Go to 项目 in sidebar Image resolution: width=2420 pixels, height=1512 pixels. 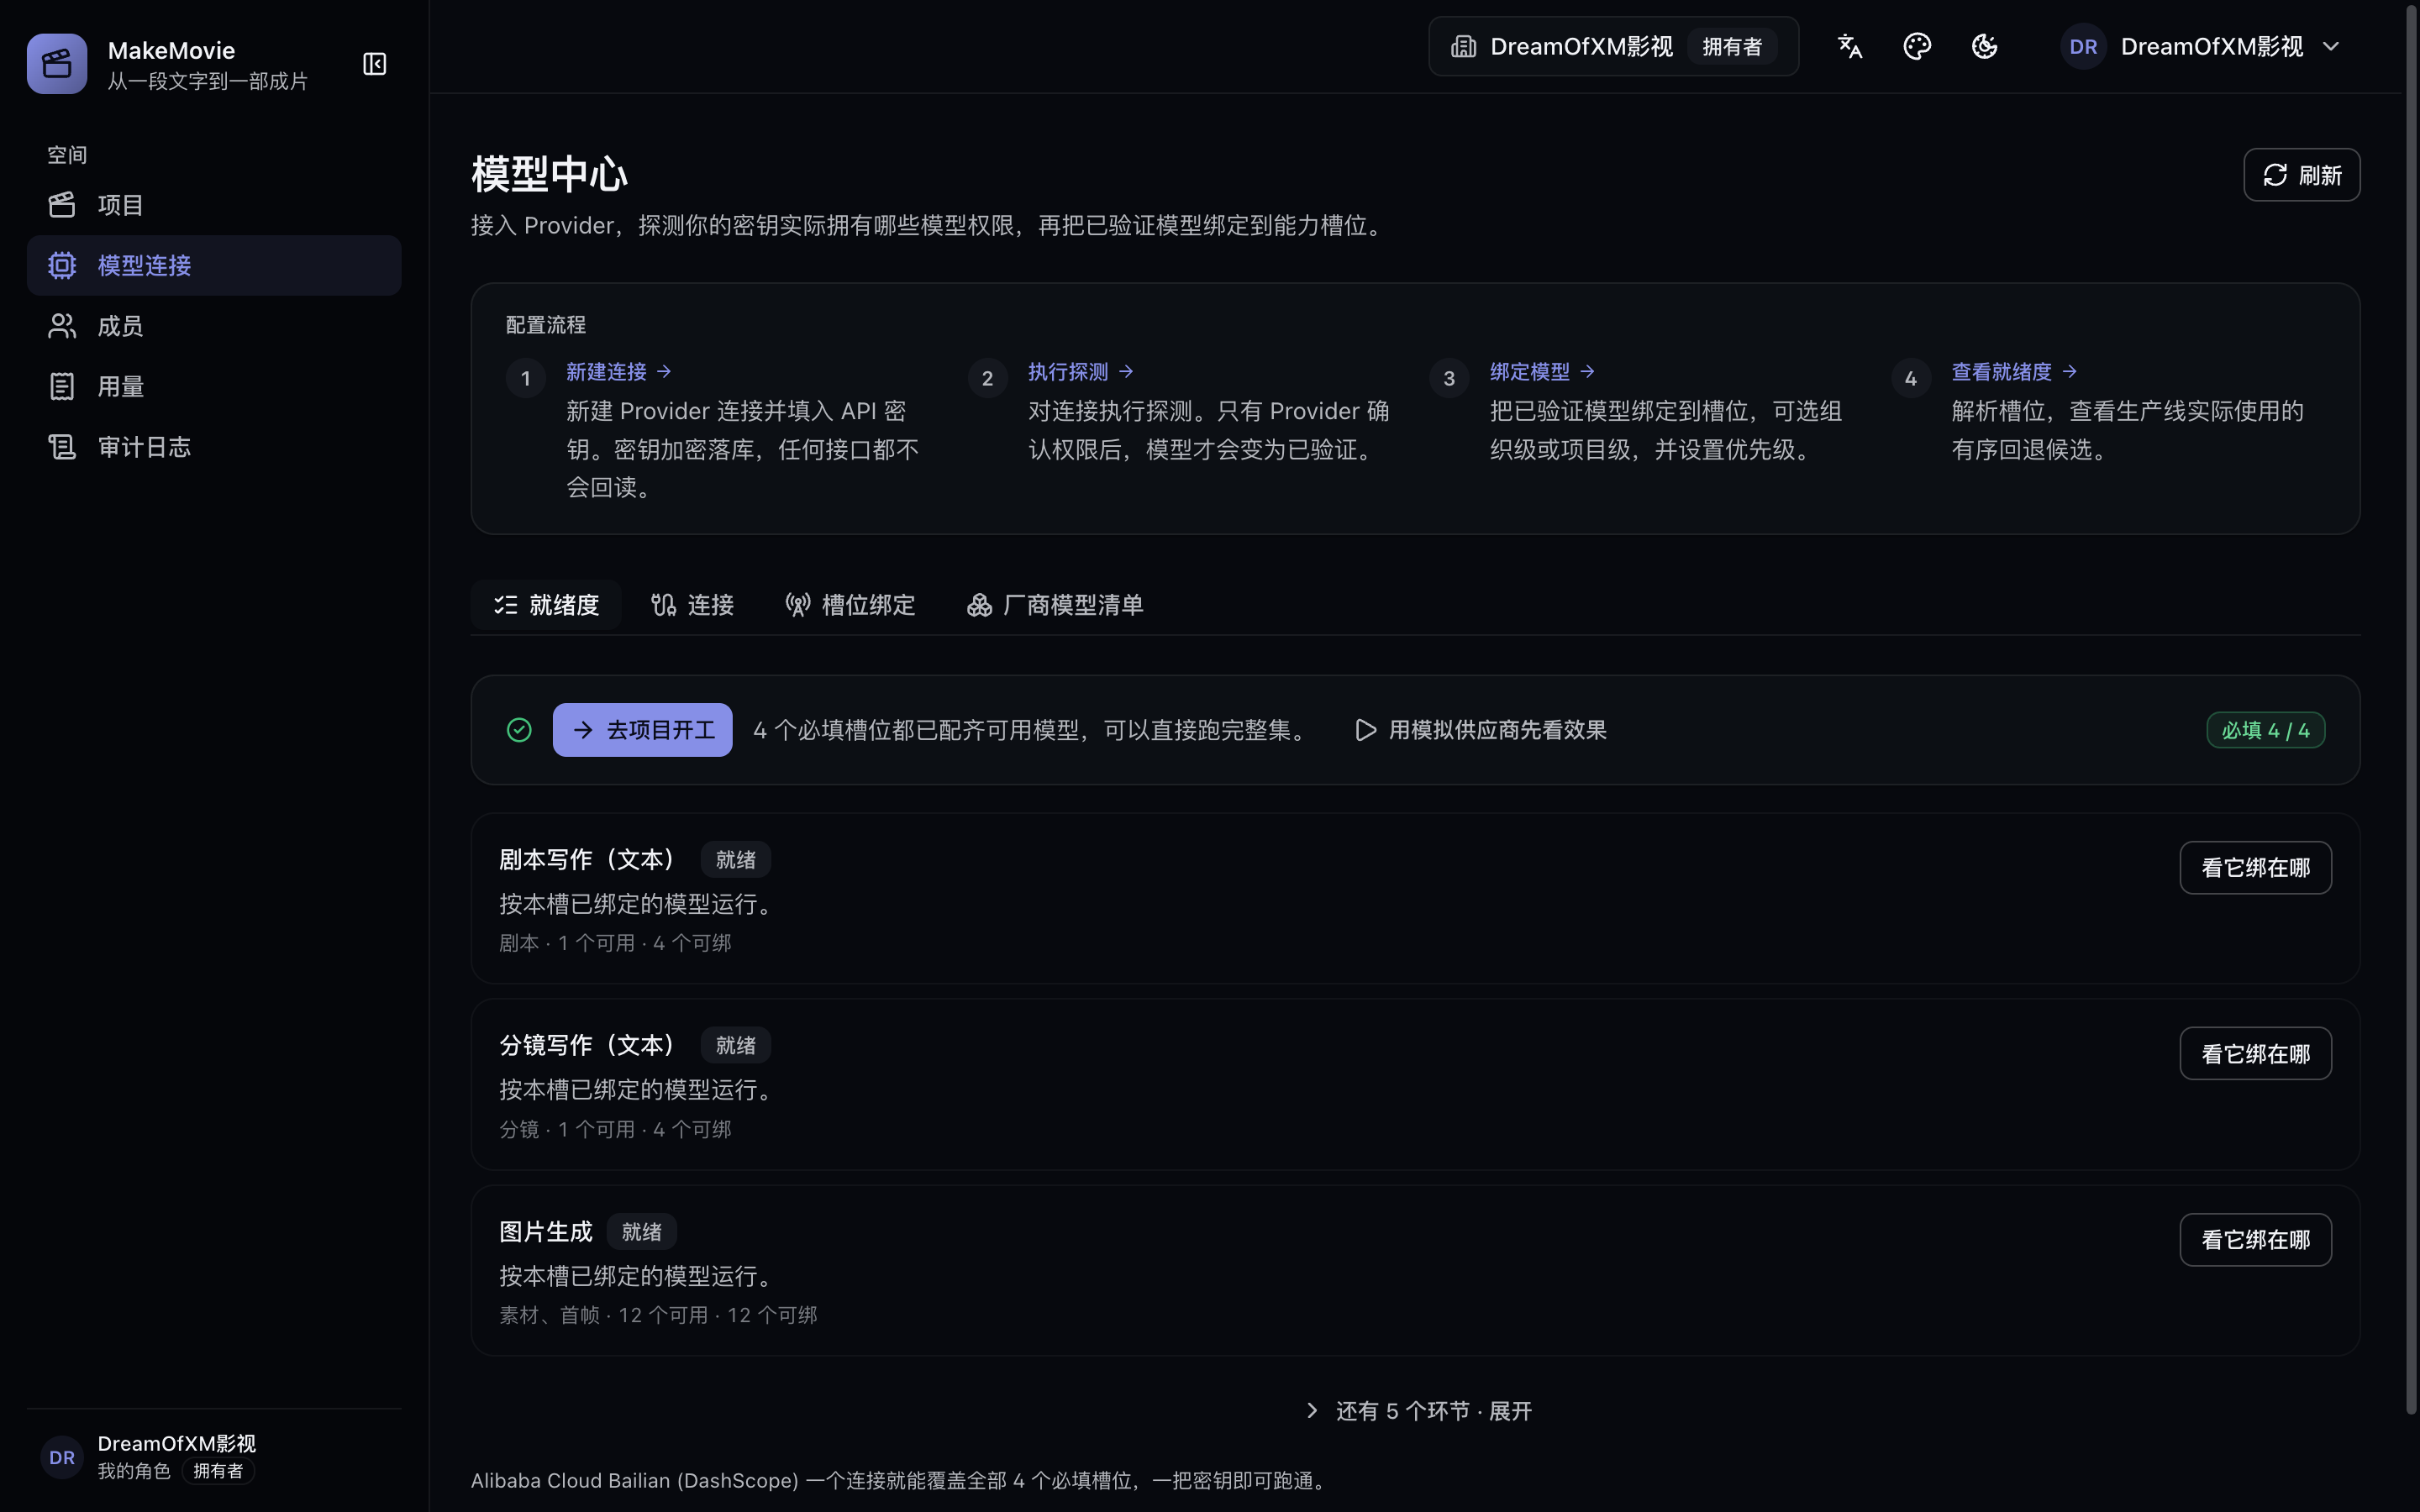tap(214, 205)
